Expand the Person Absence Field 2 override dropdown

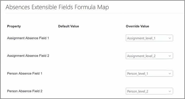click(149, 91)
